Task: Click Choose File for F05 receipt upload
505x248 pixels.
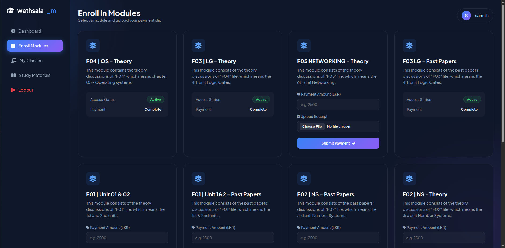Action: 312,126
